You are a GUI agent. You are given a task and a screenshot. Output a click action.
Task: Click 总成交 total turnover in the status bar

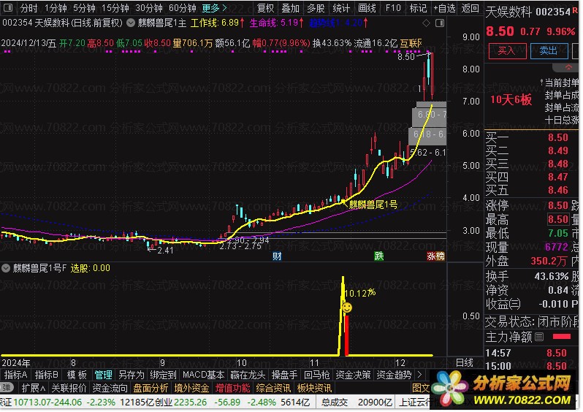coord(335,403)
